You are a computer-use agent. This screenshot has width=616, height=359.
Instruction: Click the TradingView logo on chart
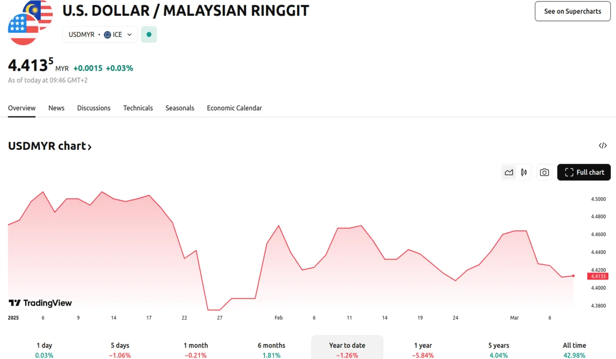point(40,303)
